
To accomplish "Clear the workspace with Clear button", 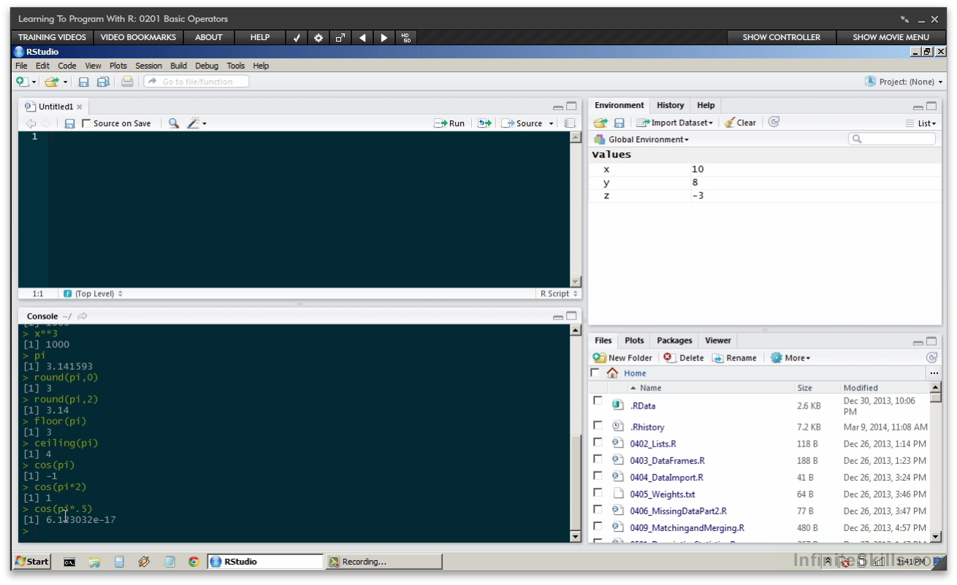I will coord(740,123).
